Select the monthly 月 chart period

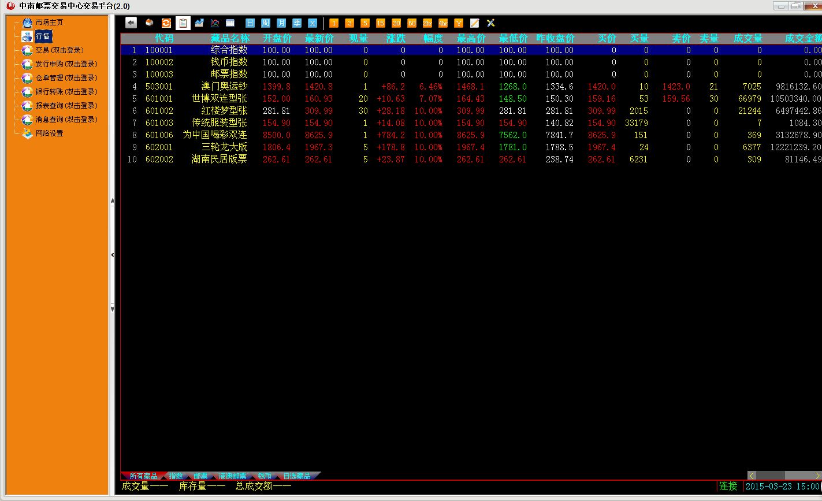coord(281,23)
